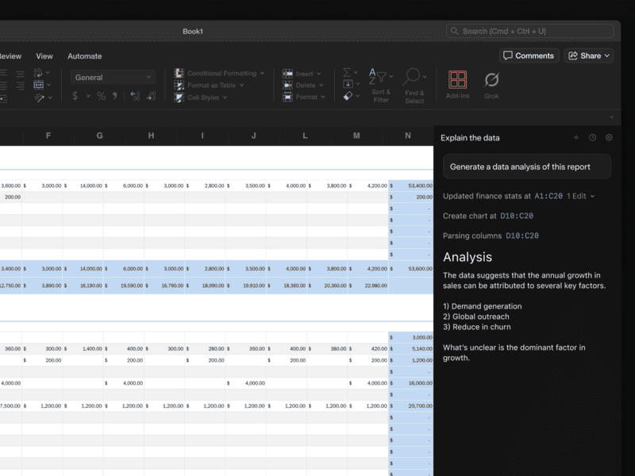Click the Merge cells icon
This screenshot has width=635, height=476.
click(38, 85)
